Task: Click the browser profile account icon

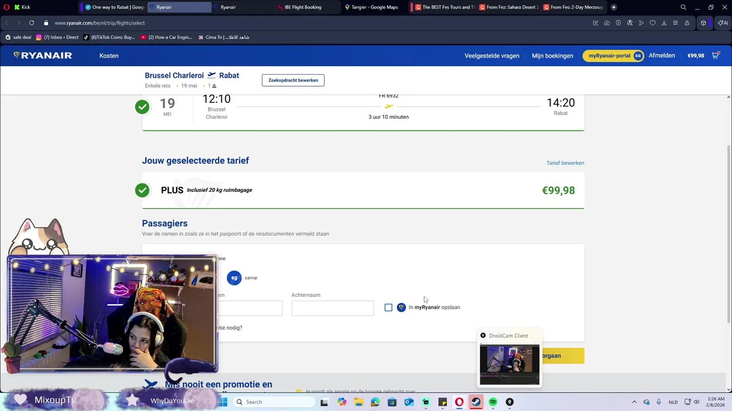Action: 687,23
